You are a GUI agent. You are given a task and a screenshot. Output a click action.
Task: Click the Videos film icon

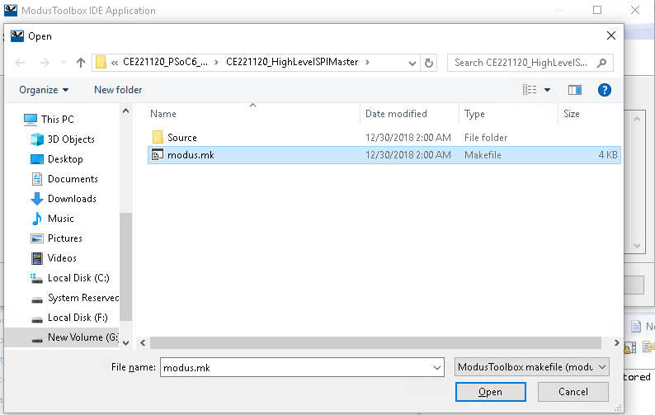pos(37,258)
